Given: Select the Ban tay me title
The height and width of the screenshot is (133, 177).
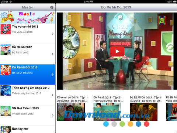Looking at the screenshot, I should [x=20, y=129].
